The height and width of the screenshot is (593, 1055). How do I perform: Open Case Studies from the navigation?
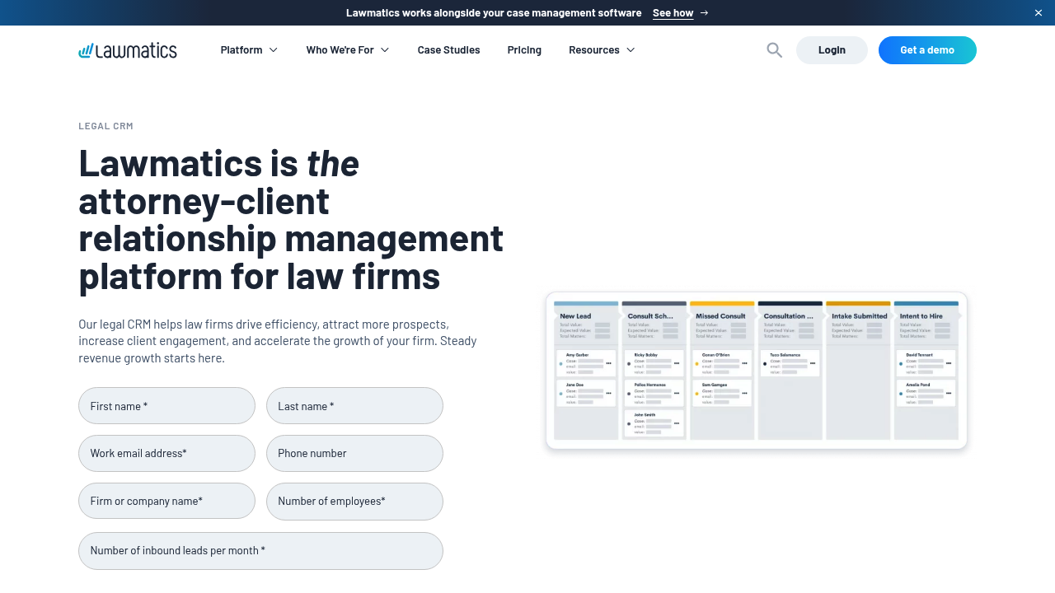(x=448, y=49)
